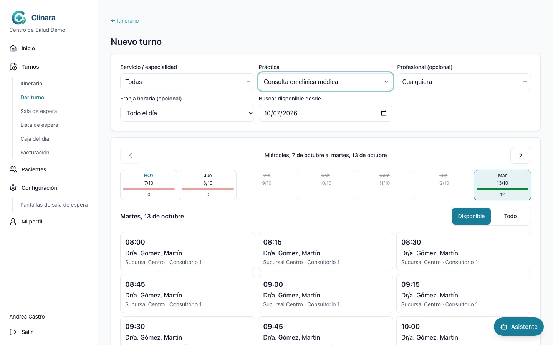The height and width of the screenshot is (345, 553).
Task: Click the Configuración gear icon
Action: 13,188
